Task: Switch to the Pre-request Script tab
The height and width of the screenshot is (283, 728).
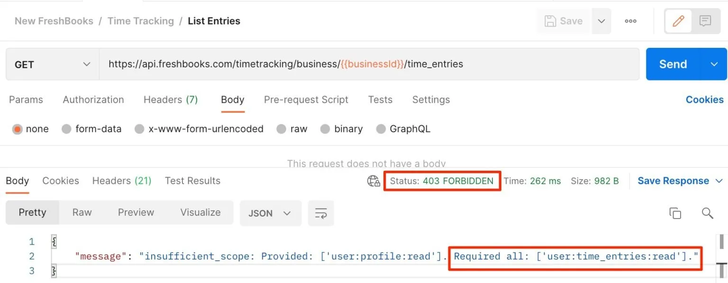Action: [x=306, y=100]
